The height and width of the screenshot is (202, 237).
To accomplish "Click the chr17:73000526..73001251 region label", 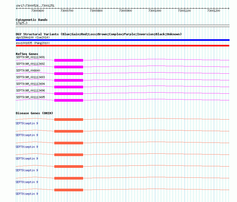I will pos(35,6).
